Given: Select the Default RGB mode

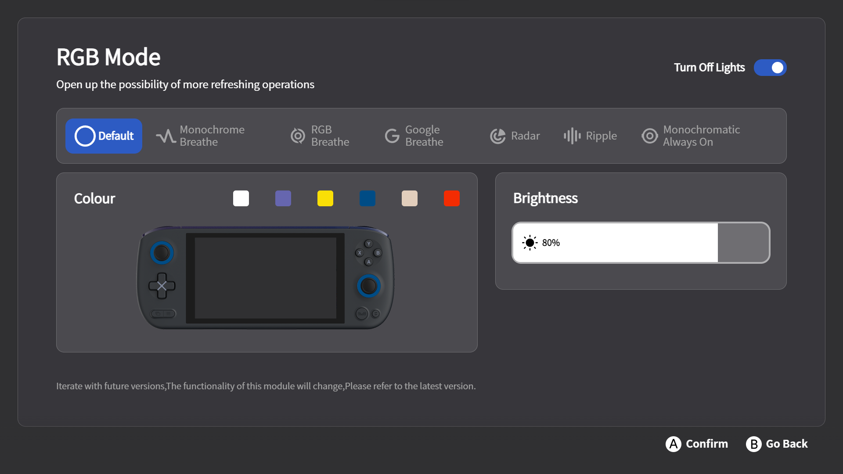Looking at the screenshot, I should [x=104, y=136].
